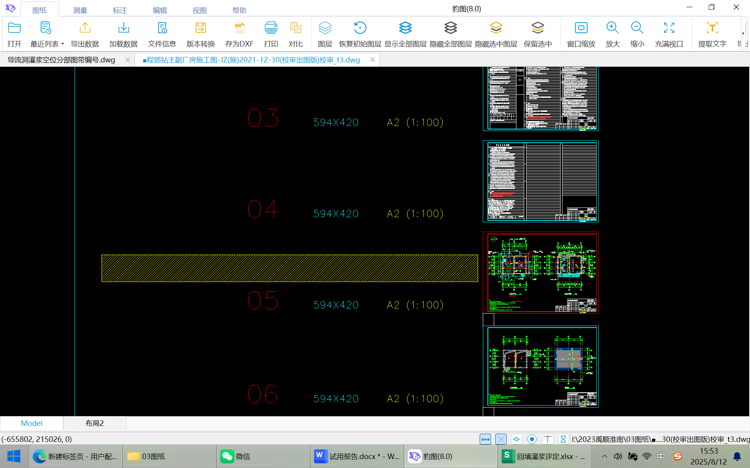This screenshot has width=750, height=468.
Task: Click the yellow hatched rectangle in drawing
Action: pos(289,268)
